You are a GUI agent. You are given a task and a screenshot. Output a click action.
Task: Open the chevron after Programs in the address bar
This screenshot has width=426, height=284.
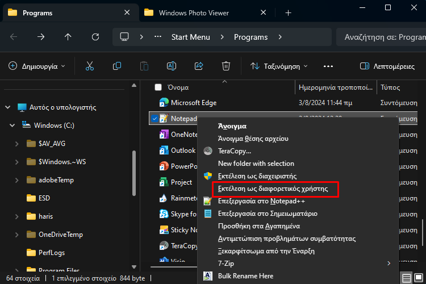280,37
